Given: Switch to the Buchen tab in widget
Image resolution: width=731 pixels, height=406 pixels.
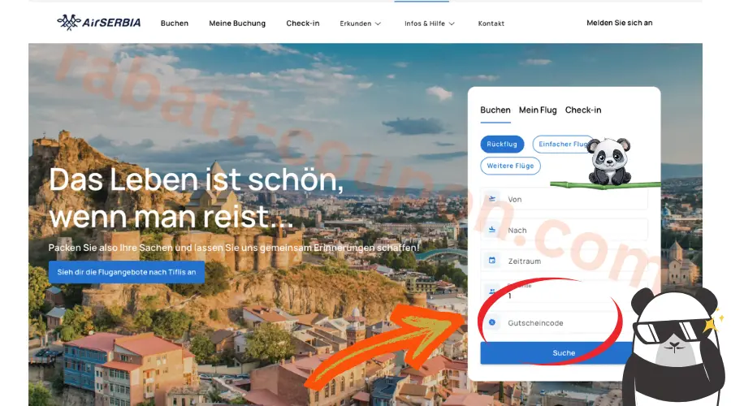Looking at the screenshot, I should (x=495, y=110).
